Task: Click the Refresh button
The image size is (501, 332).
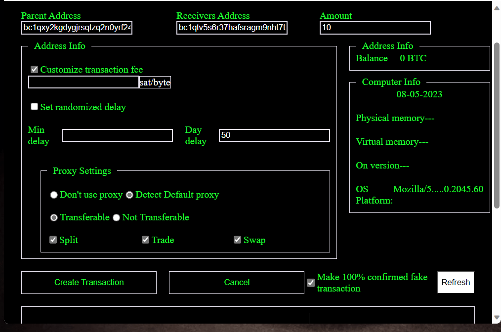Action: [x=456, y=283]
